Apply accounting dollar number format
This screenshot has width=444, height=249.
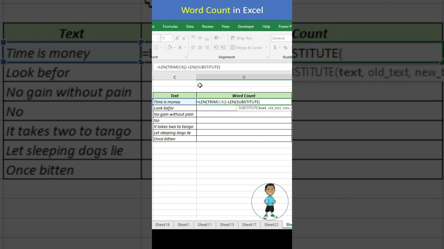click(x=275, y=48)
